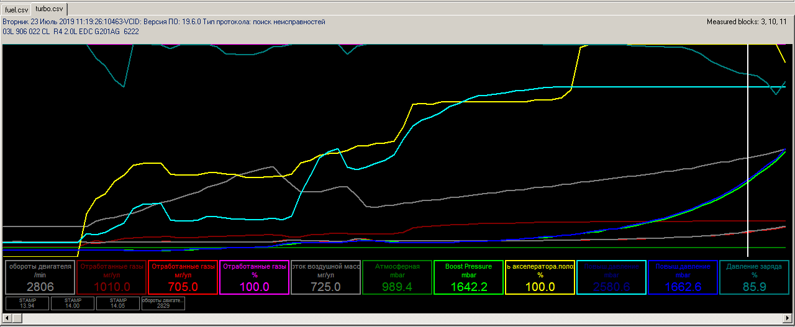Toggle the teal charge pressure 85.9 % box
This screenshot has height=327, width=795.
coord(754,277)
